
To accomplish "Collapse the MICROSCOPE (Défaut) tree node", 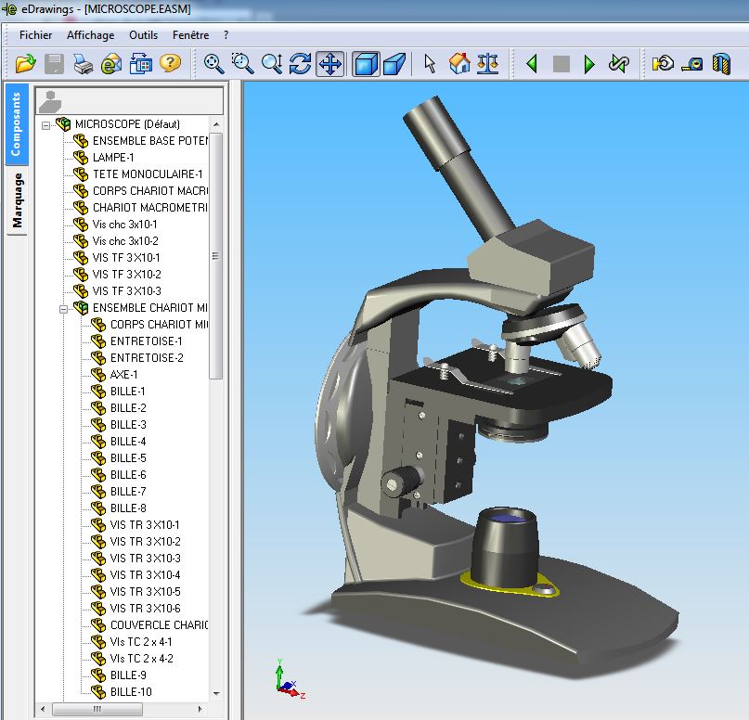I will pos(45,125).
